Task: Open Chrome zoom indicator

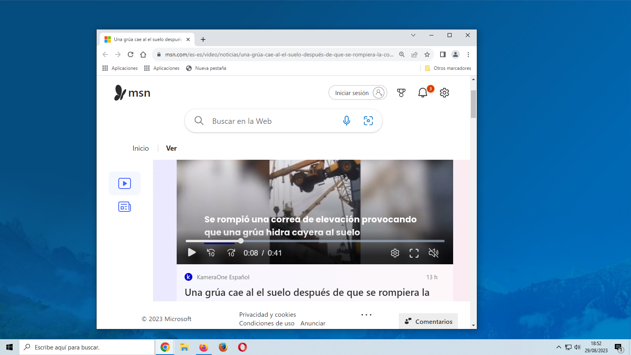Action: [x=402, y=54]
